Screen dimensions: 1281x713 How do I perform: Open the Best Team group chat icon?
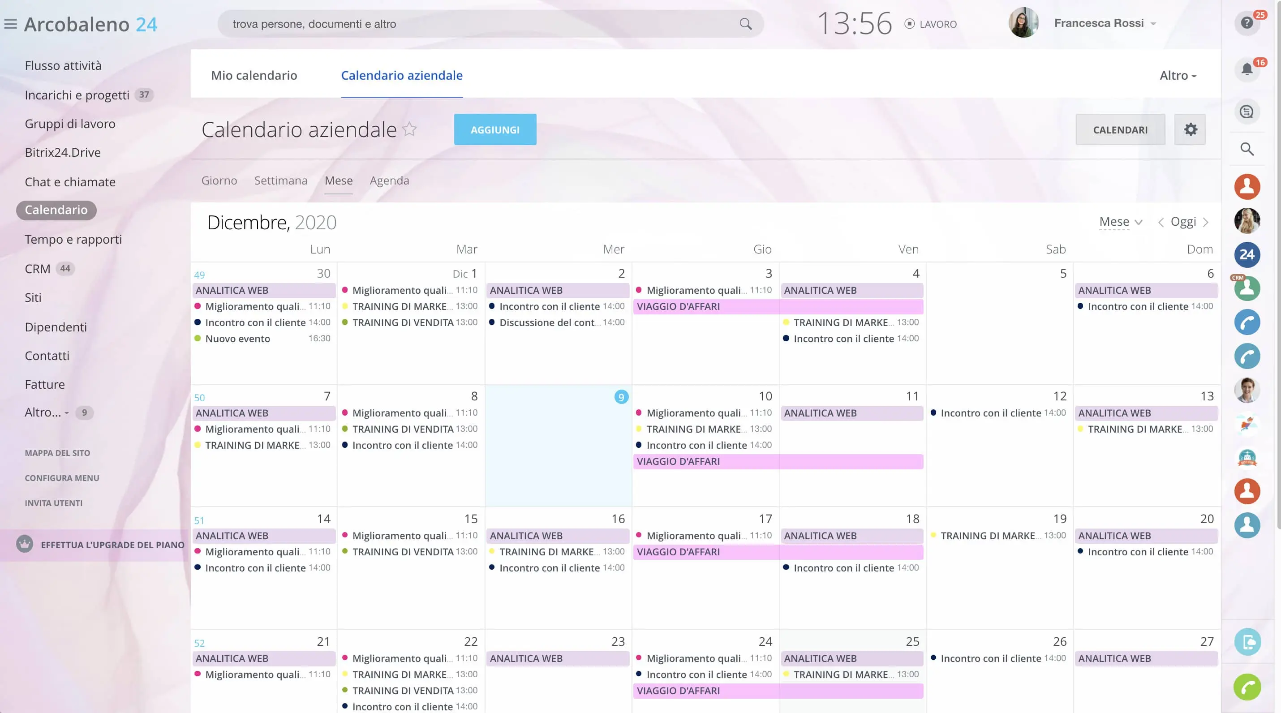point(1247,457)
